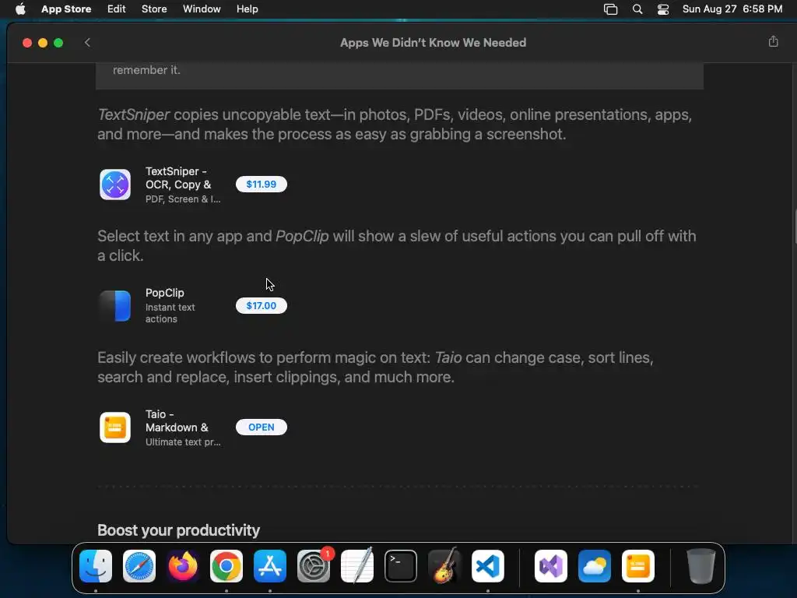Open Control Center in menu bar

click(663, 9)
